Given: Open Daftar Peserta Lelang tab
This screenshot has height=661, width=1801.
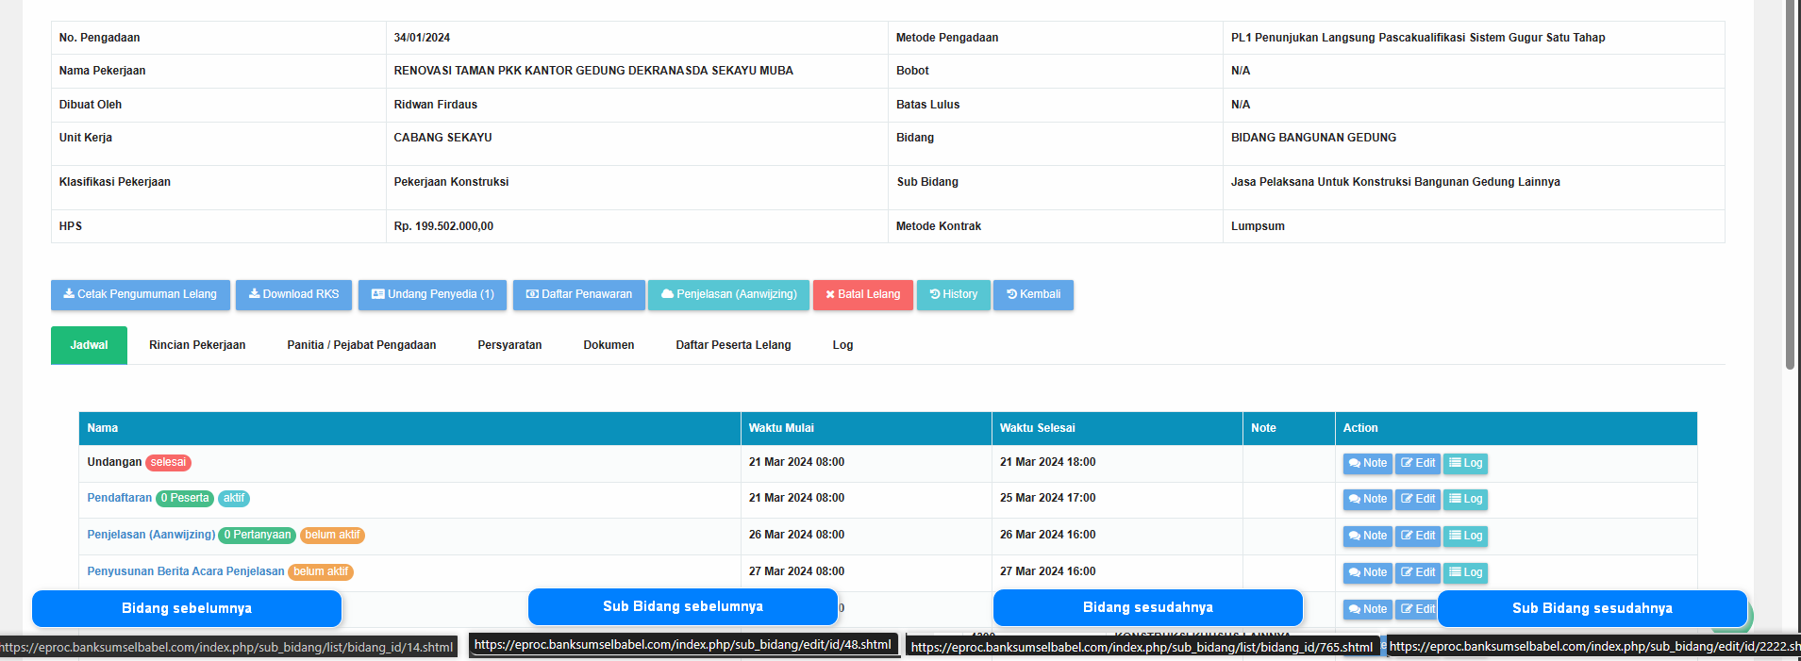Looking at the screenshot, I should (733, 345).
